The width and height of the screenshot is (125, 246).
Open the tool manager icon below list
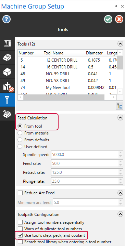(x=119, y=106)
